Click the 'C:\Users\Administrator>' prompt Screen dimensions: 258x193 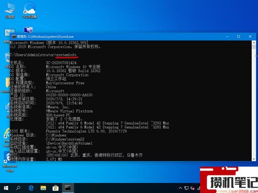pos(33,55)
